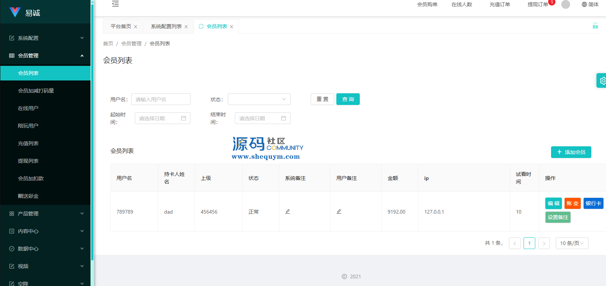This screenshot has width=606, height=286.
Task: Close the 系统配置列表 tab
Action: (186, 27)
